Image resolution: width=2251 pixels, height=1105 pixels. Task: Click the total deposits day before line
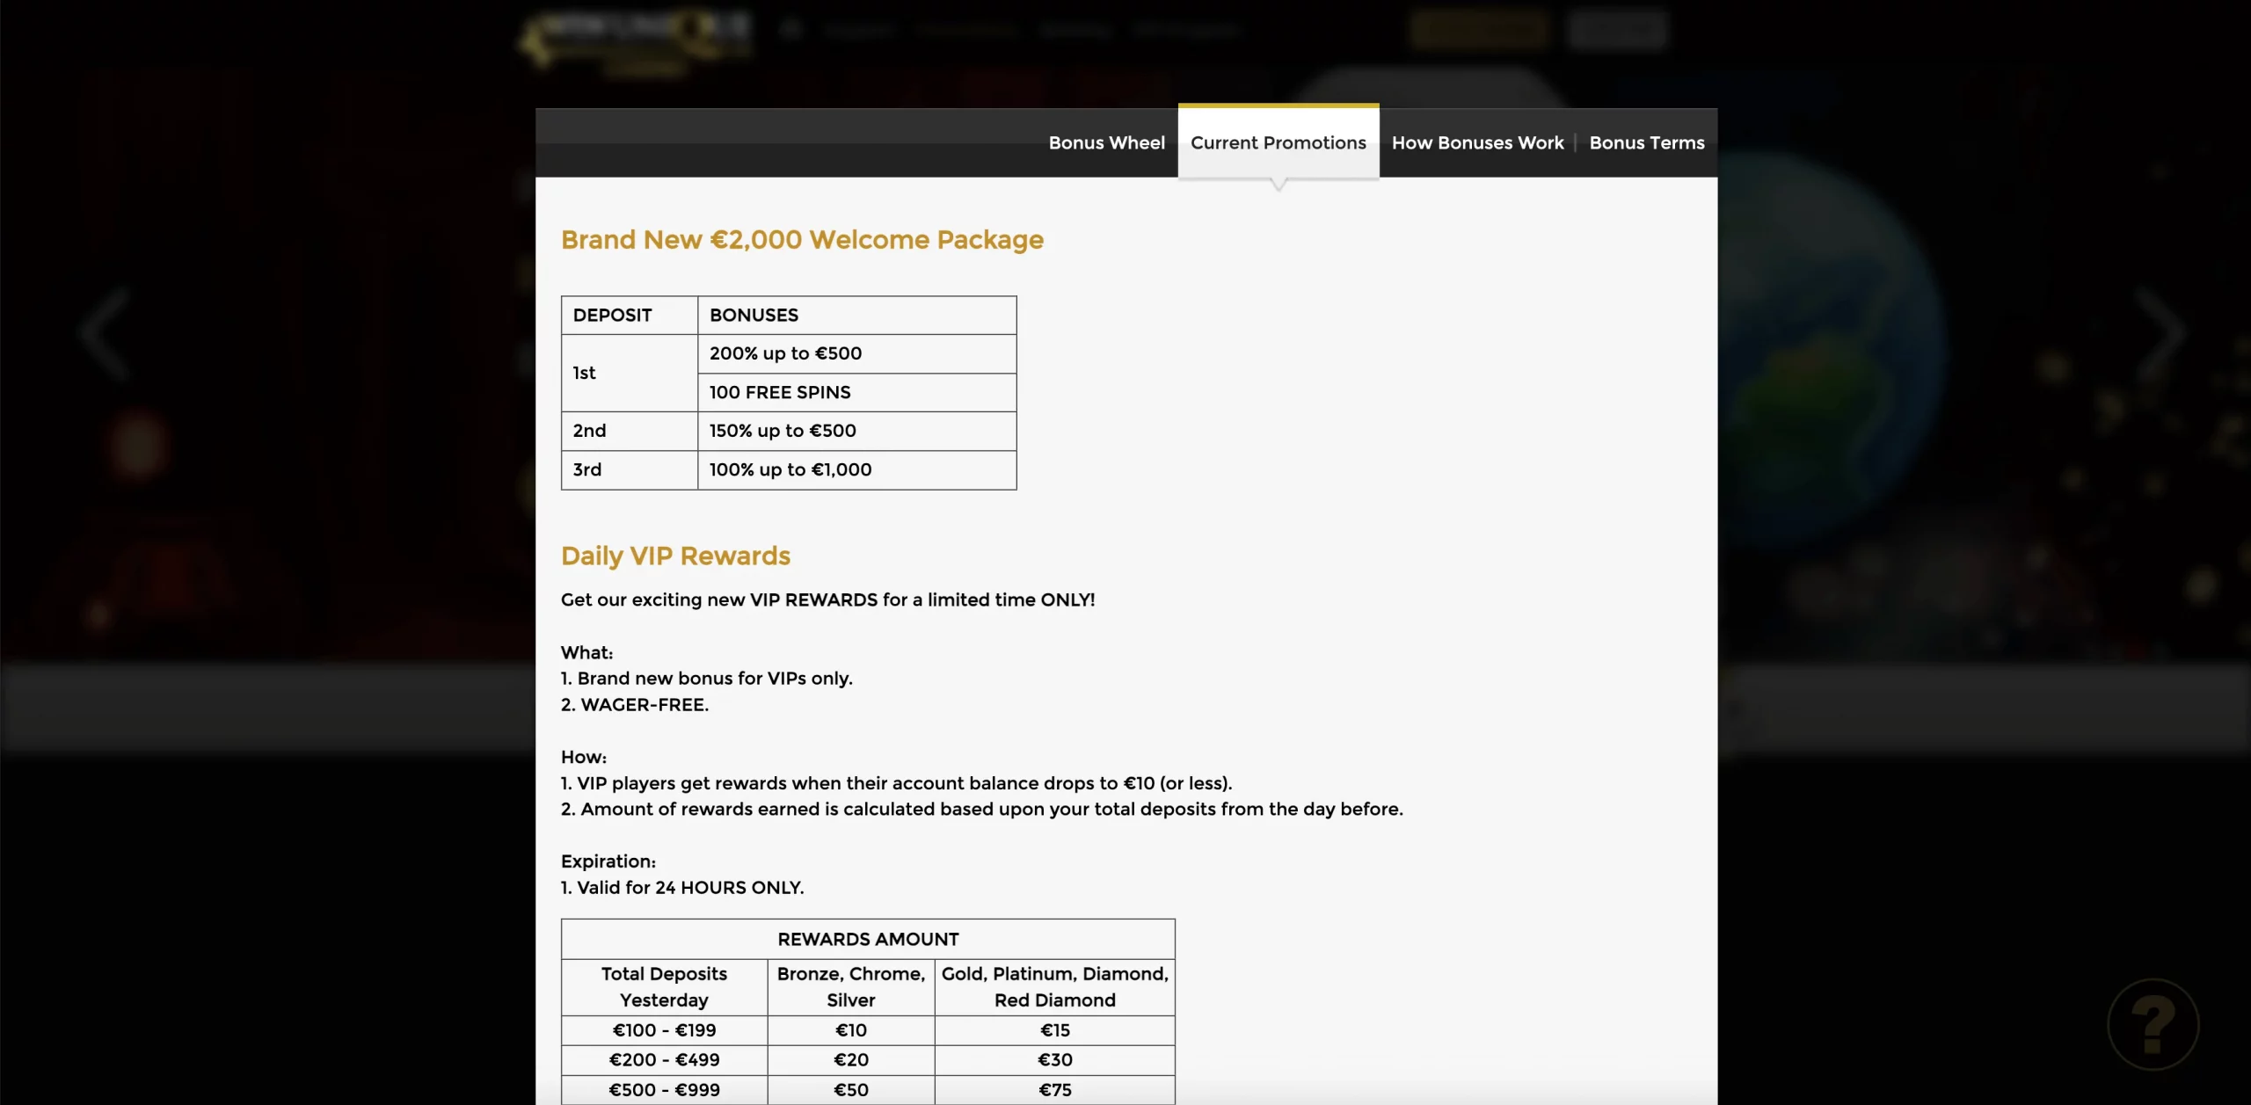[x=982, y=809]
